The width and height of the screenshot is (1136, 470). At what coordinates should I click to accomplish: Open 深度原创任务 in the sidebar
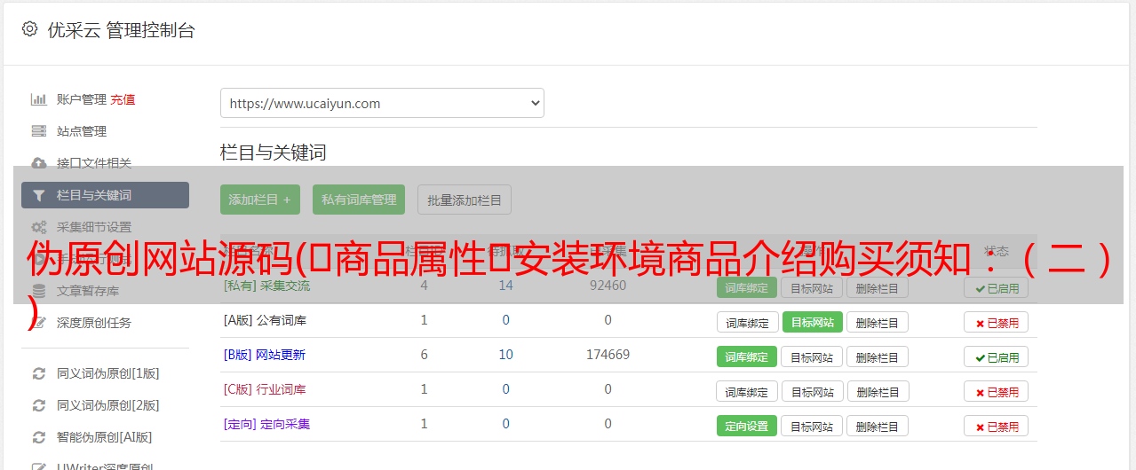point(94,323)
